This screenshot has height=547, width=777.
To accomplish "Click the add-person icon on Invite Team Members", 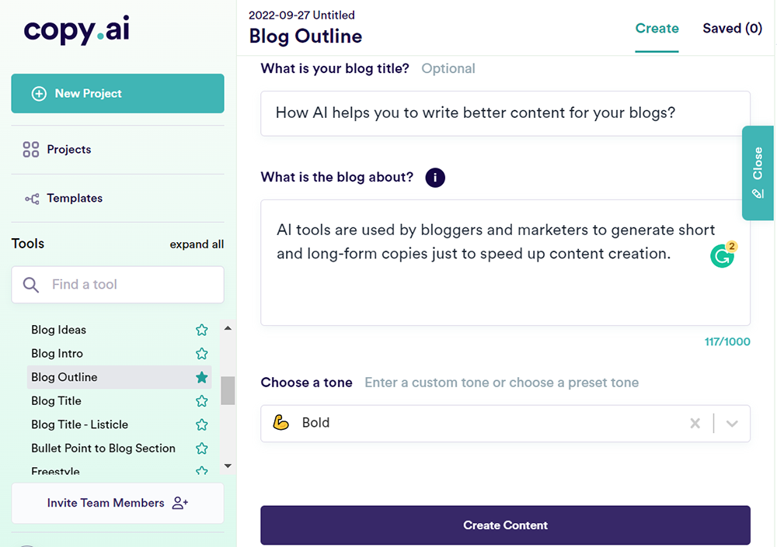I will [180, 503].
